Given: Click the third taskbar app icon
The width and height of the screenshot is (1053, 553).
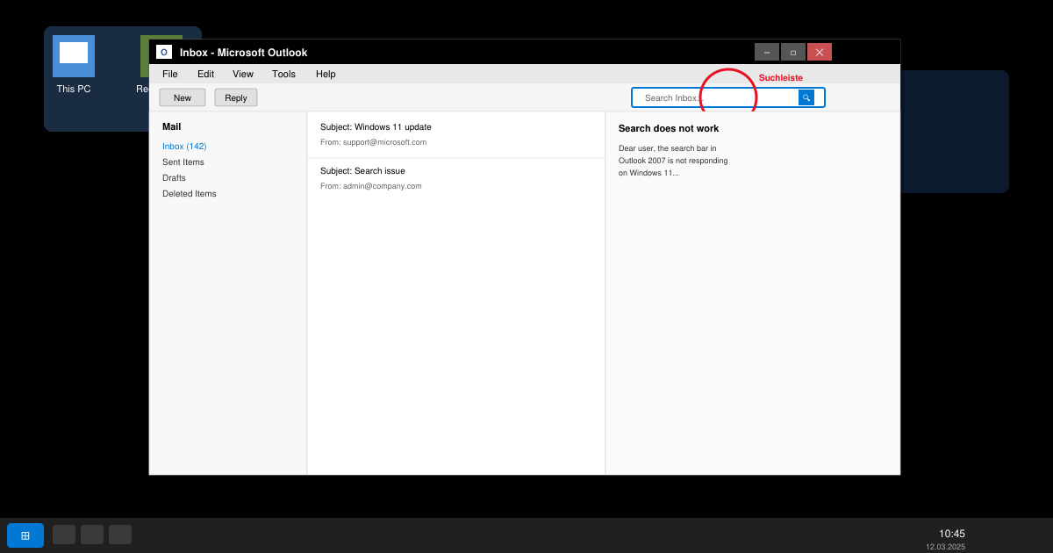Looking at the screenshot, I should tap(120, 535).
